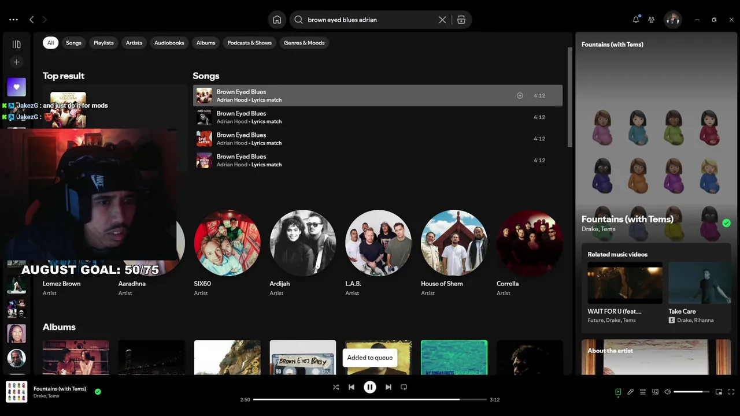The image size is (740, 416).
Task: Open the miniplayer
Action: click(719, 392)
